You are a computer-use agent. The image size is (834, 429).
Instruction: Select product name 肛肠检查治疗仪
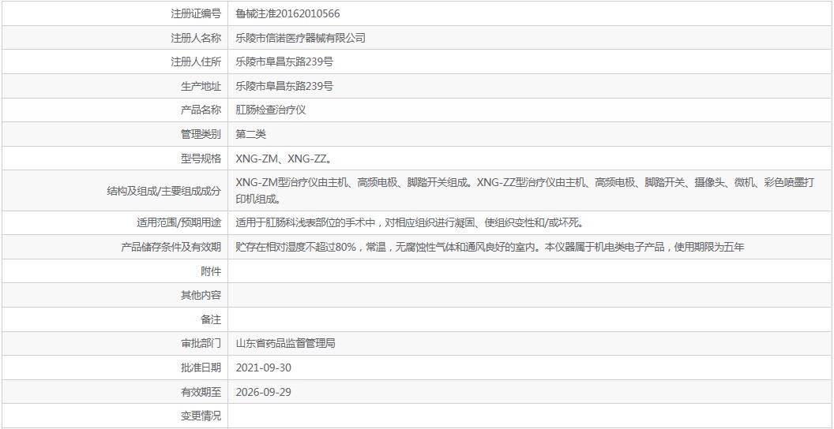(x=271, y=110)
